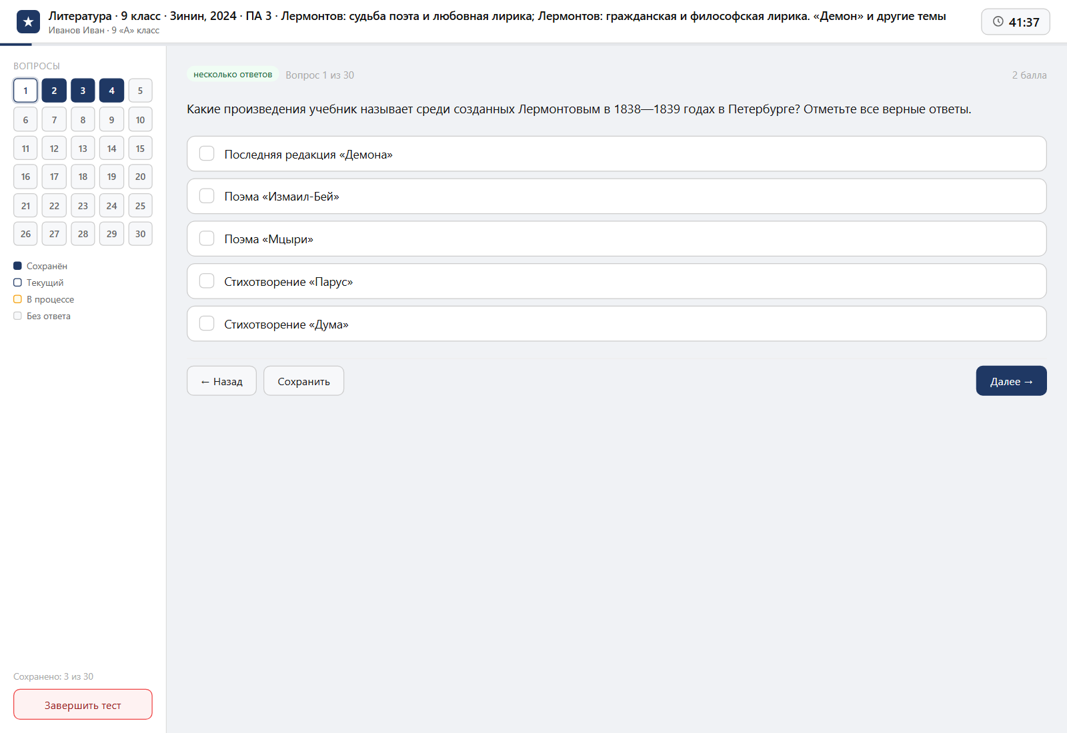Click «Сохранено: 3 из 30» status text
The image size is (1067, 733).
[53, 676]
